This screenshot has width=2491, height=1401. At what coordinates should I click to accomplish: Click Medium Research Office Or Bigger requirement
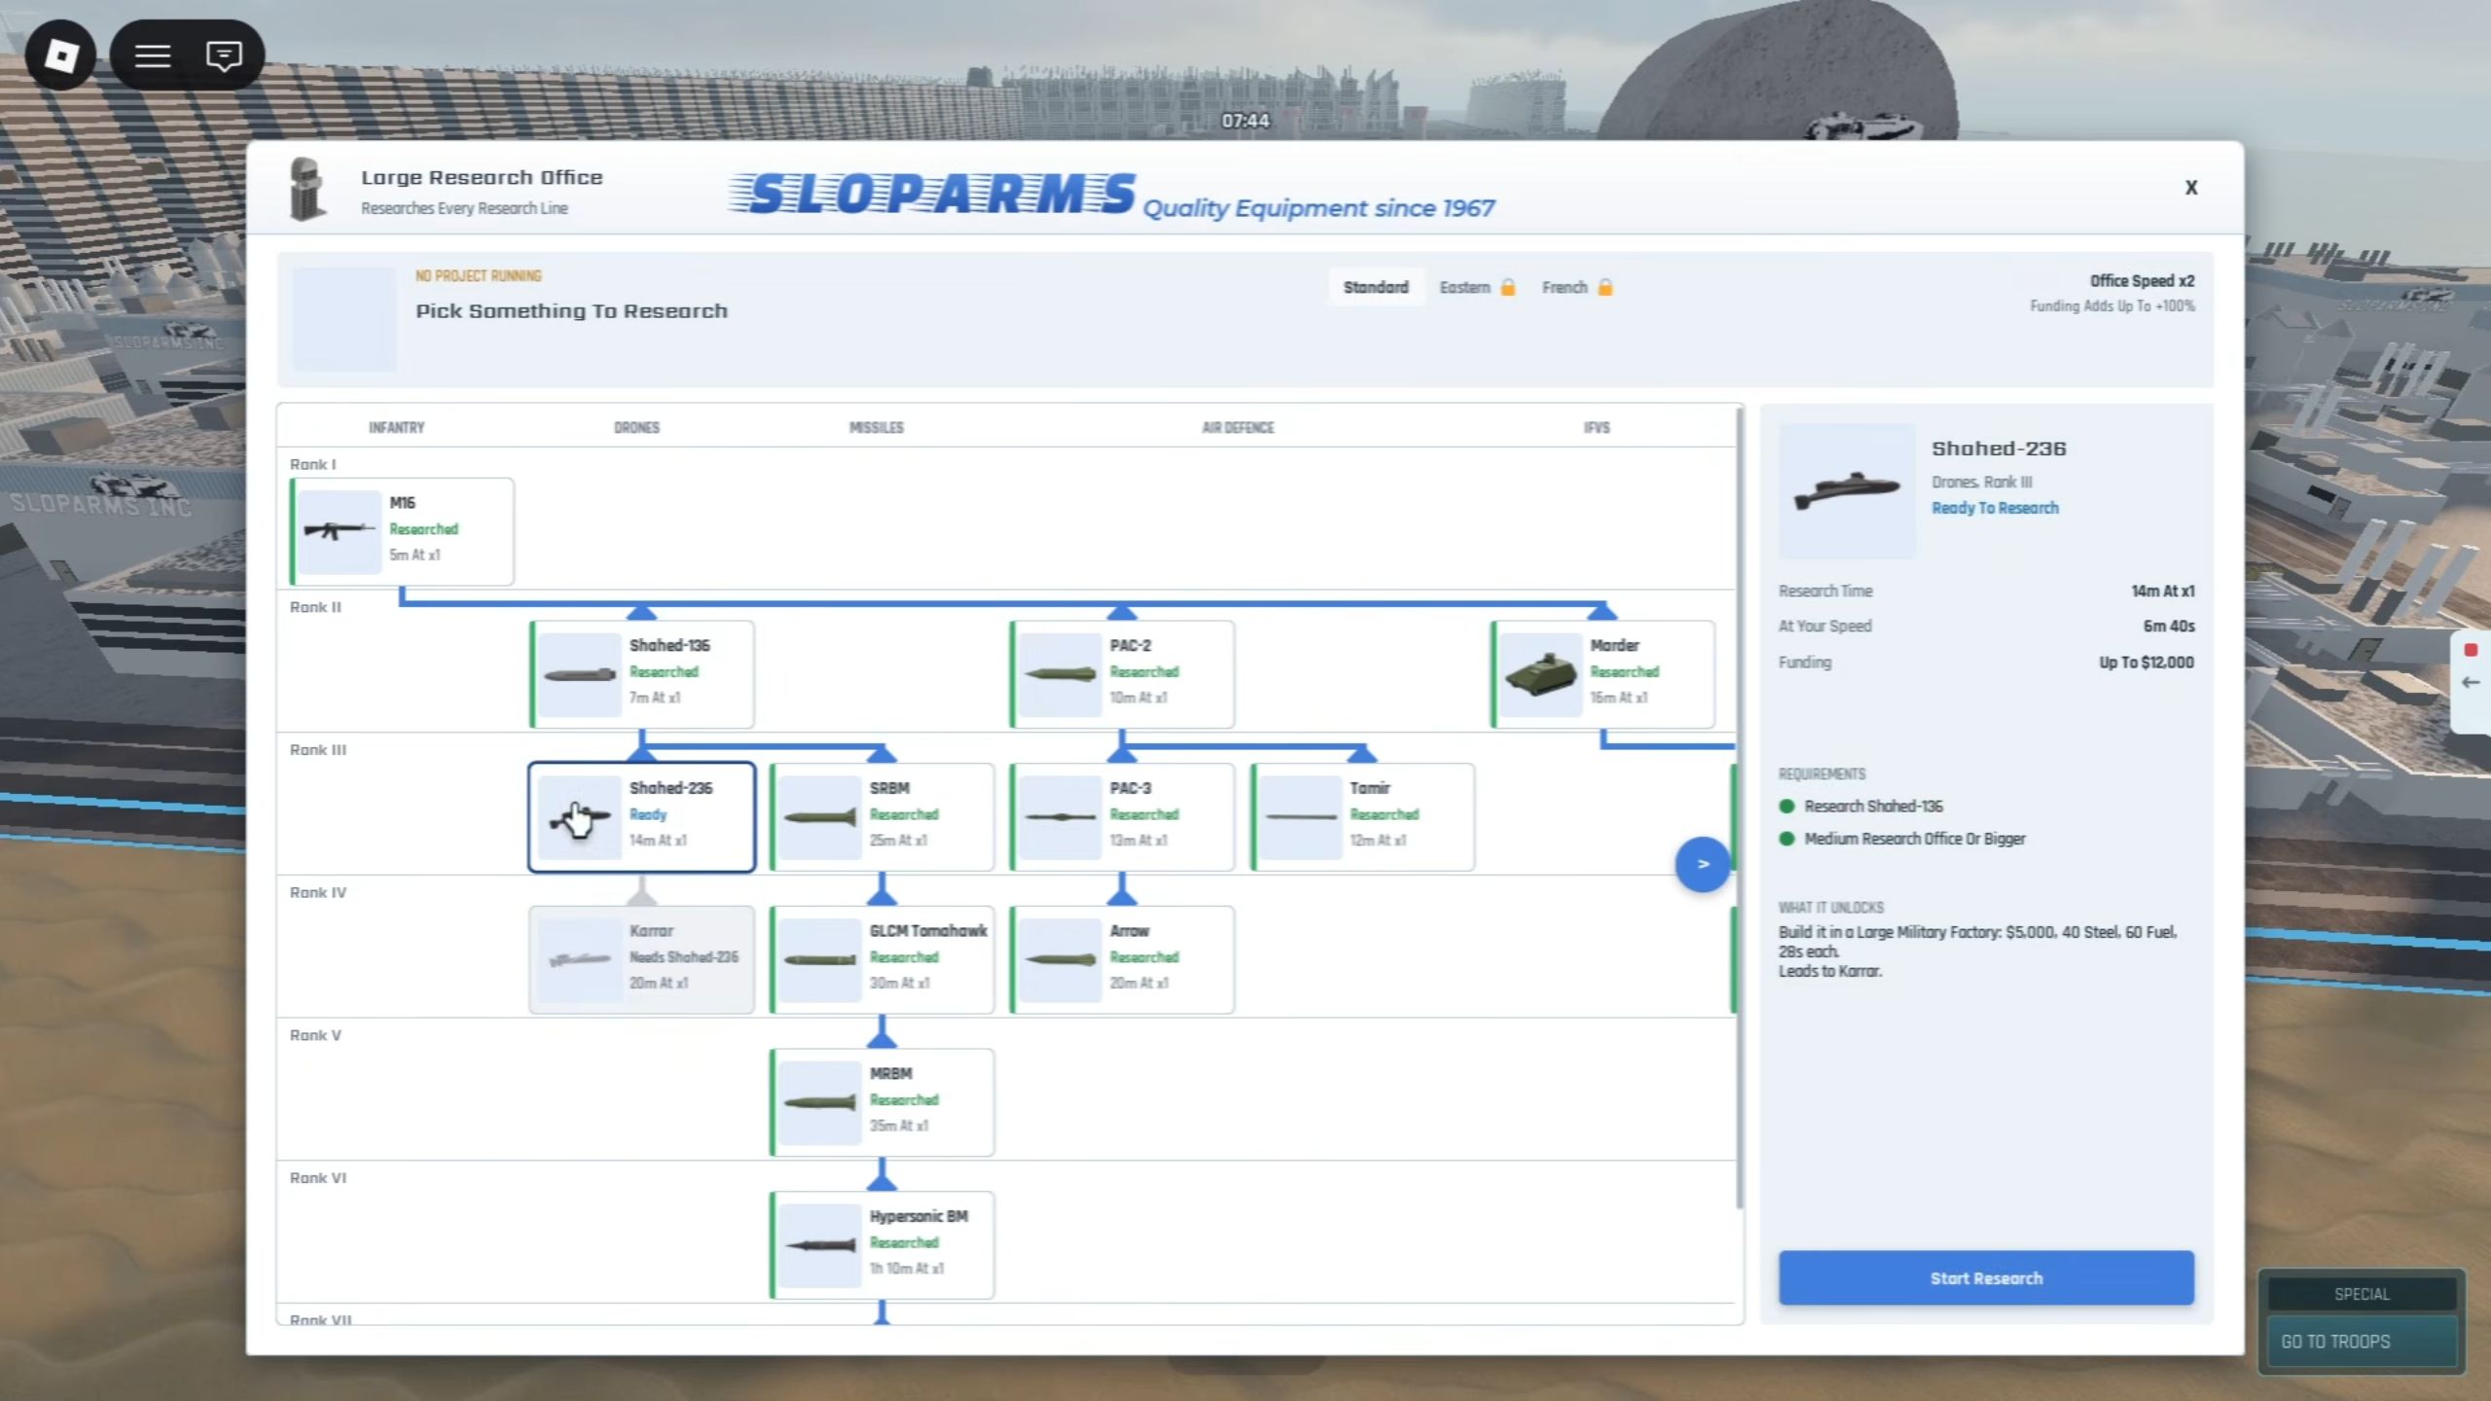(x=1902, y=839)
